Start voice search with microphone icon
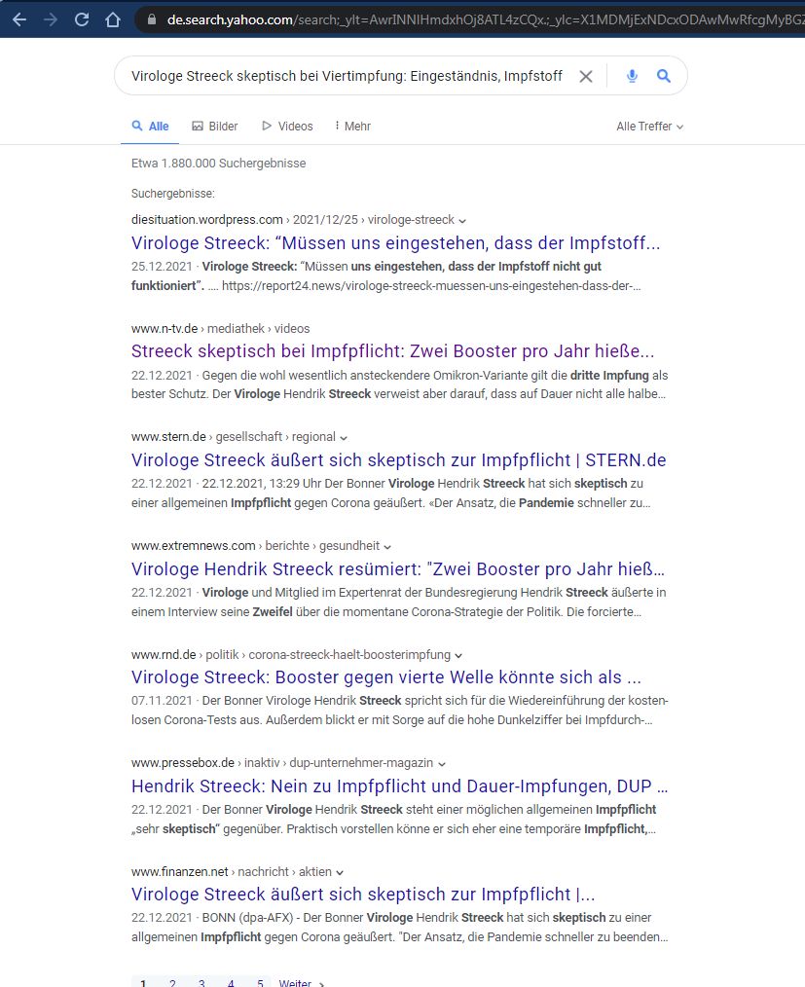Image resolution: width=805 pixels, height=987 pixels. coord(632,76)
